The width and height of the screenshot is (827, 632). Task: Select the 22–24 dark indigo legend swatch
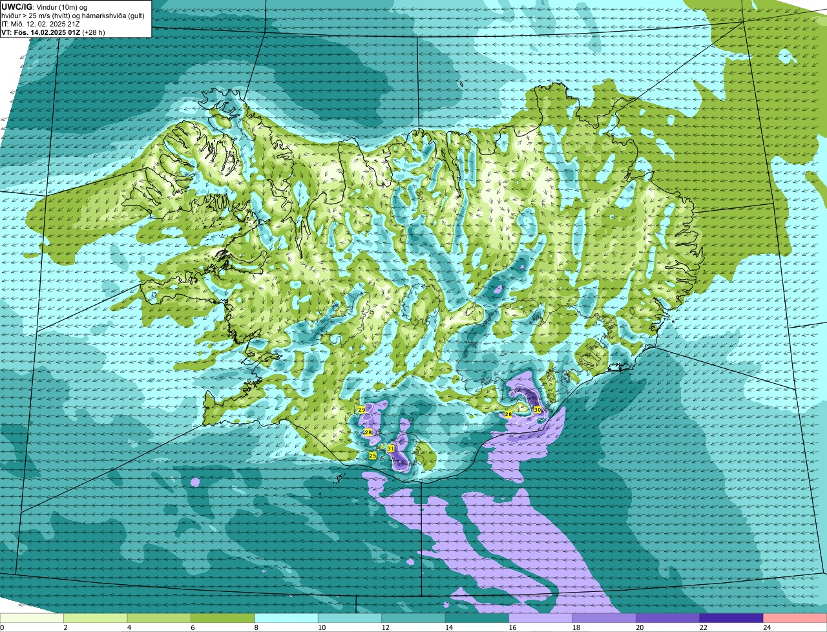tap(732, 618)
